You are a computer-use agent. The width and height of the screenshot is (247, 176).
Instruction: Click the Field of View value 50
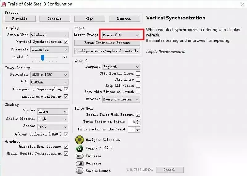click(65, 57)
